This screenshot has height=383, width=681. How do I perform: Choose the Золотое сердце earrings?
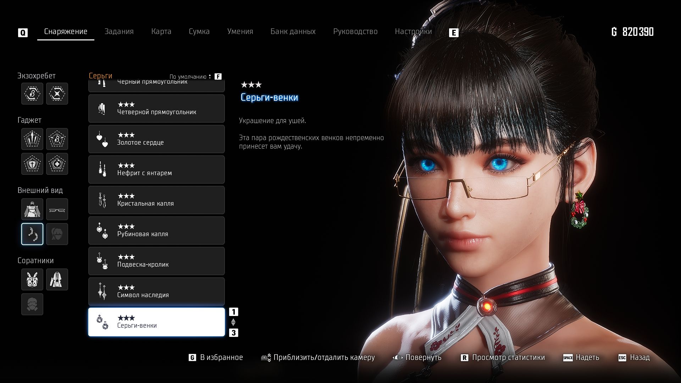(156, 139)
